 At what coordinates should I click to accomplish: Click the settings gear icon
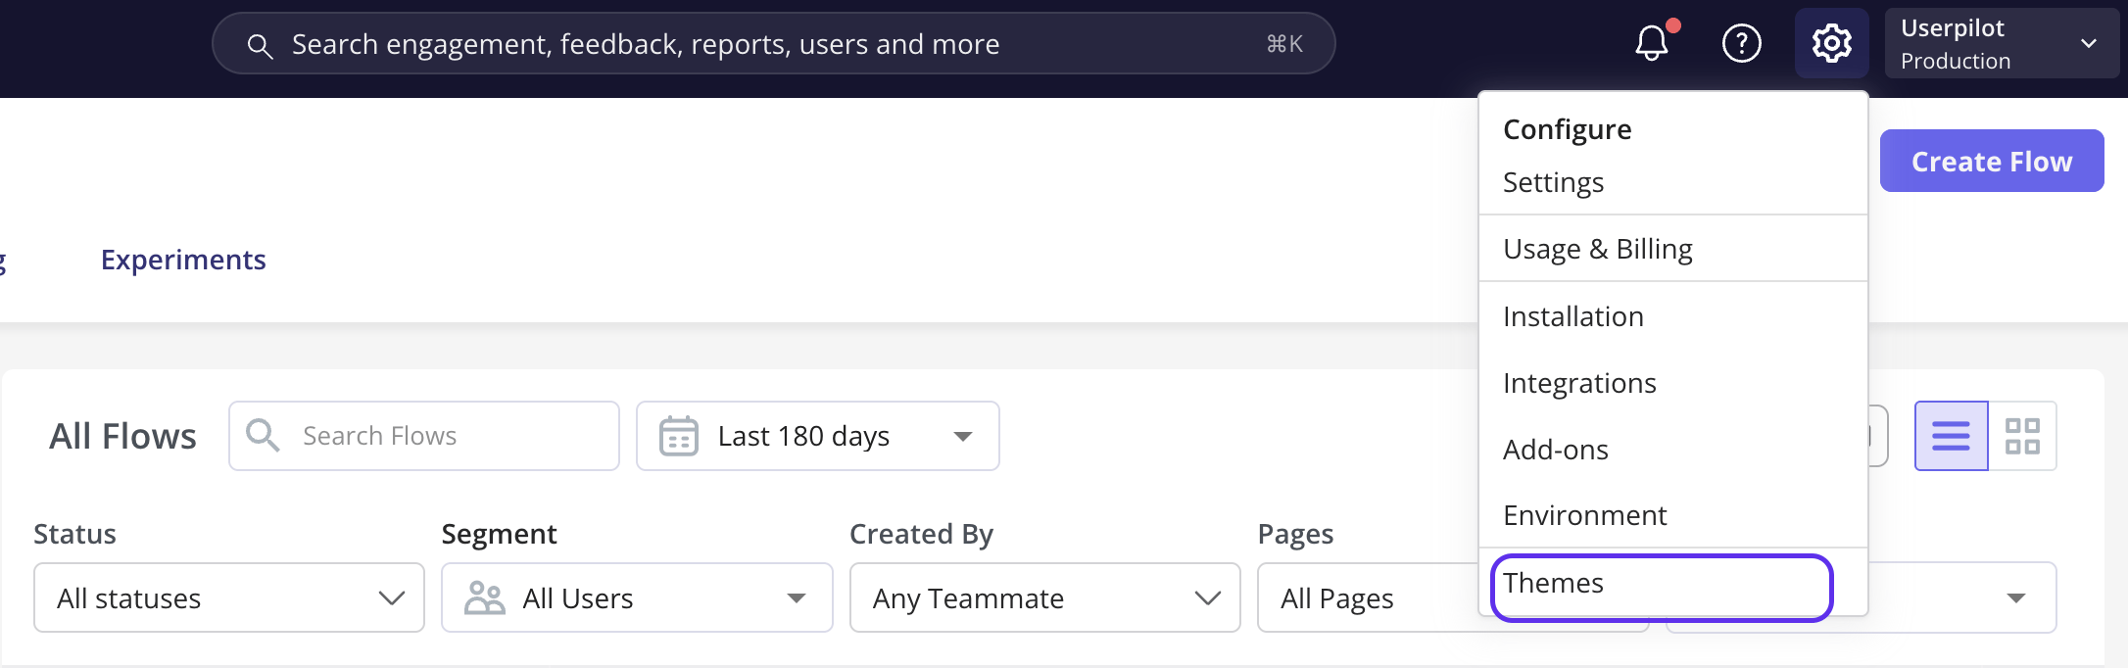point(1831,43)
